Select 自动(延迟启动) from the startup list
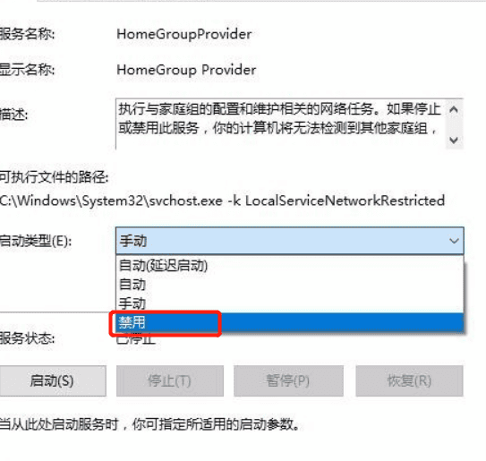Screen dimensions: 486x461 (289, 265)
